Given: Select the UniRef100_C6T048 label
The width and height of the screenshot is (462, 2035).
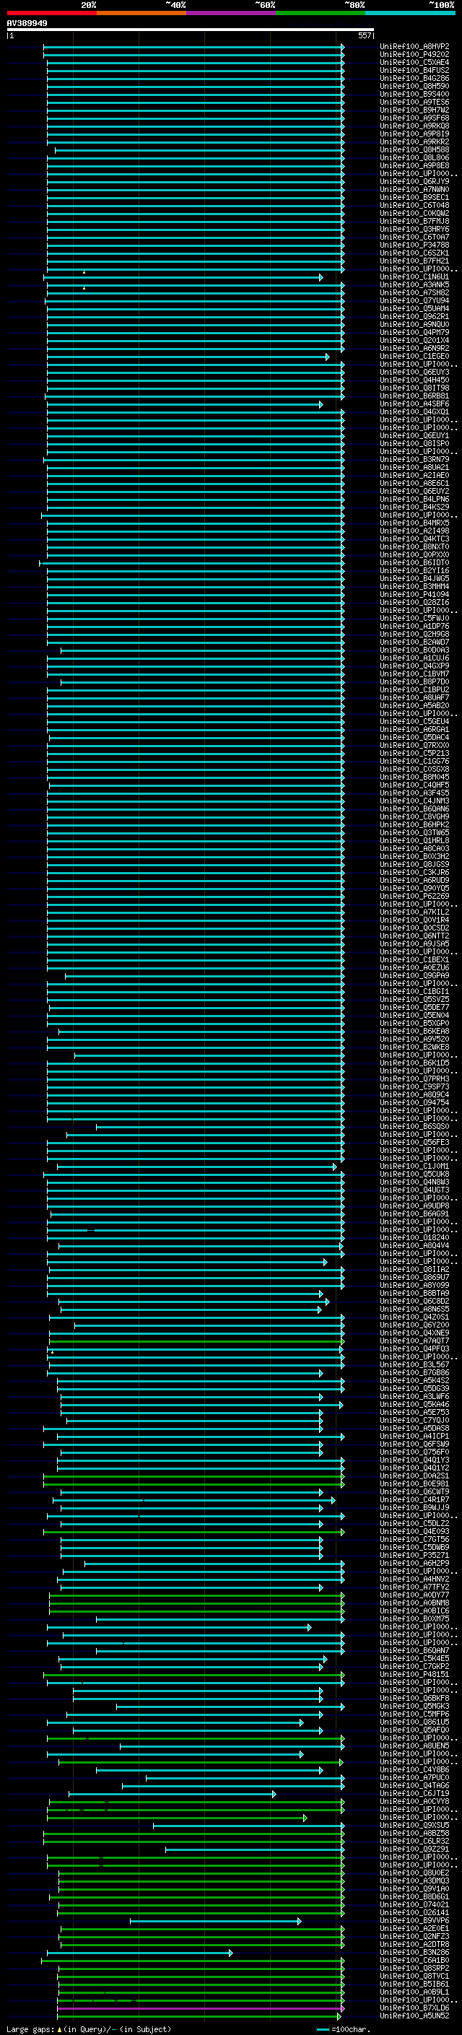Looking at the screenshot, I should click(414, 206).
